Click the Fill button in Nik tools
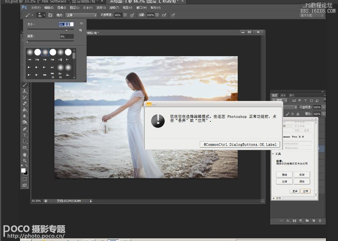 (284, 182)
